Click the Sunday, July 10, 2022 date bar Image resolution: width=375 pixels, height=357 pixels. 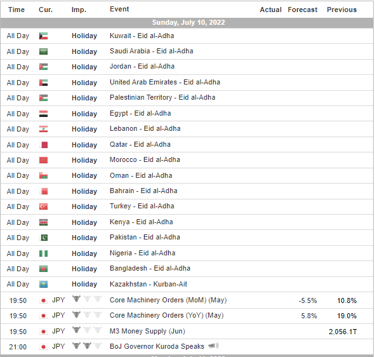coord(187,22)
